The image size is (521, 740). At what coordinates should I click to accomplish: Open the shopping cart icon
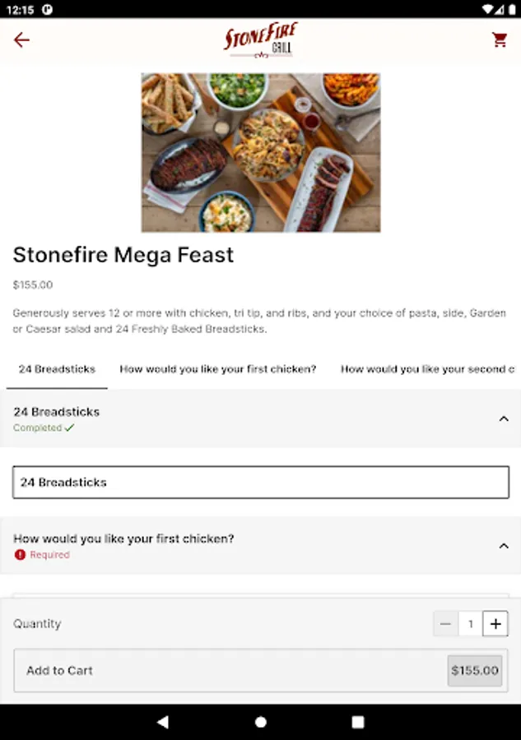click(500, 39)
